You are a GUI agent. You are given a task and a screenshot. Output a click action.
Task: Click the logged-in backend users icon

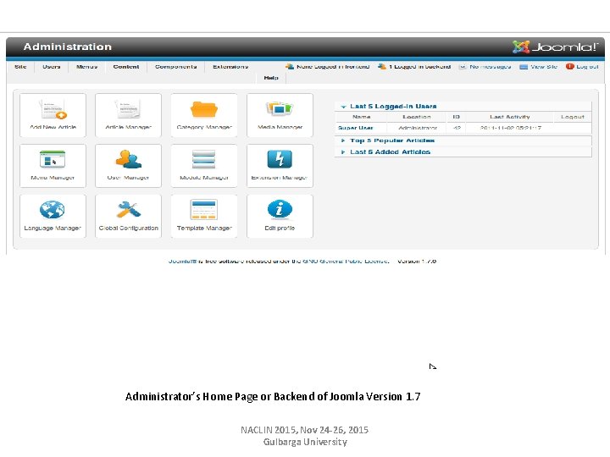click(382, 67)
